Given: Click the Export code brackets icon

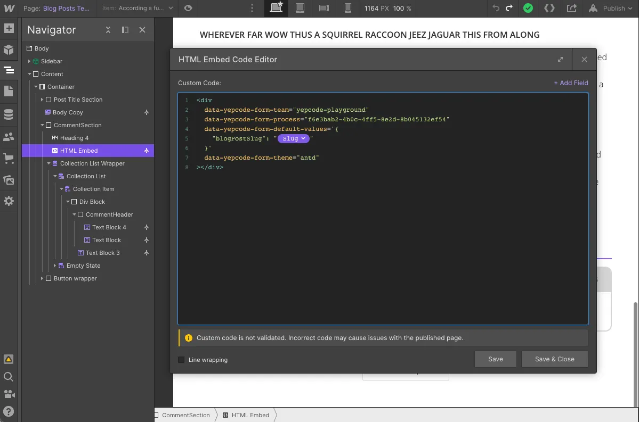Looking at the screenshot, I should [x=549, y=8].
